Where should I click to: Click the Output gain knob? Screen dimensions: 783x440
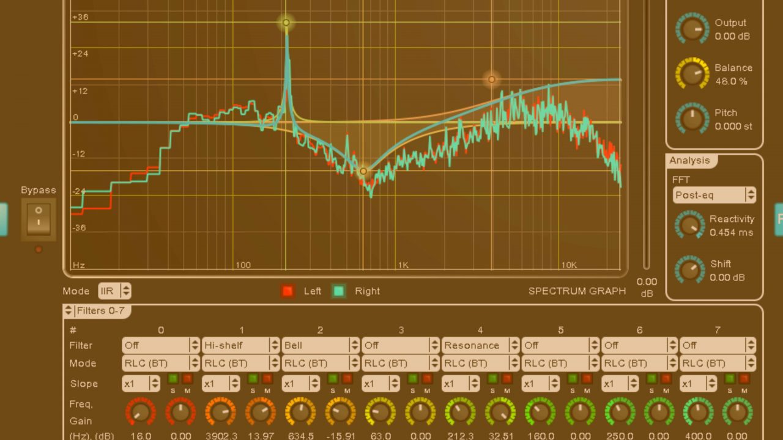692,29
